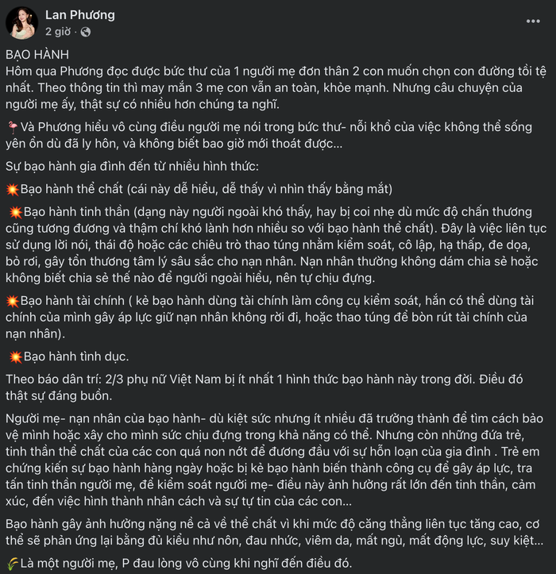Click the emoji beside 'Bạo hành thể chất'
The width and height of the screenshot is (556, 574).
coord(12,190)
